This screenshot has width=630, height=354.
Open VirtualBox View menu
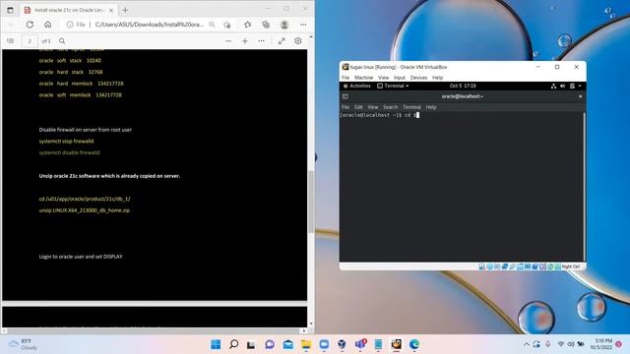coord(383,78)
